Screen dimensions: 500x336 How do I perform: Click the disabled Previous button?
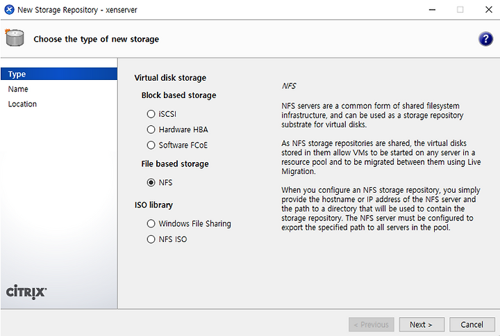point(372,324)
